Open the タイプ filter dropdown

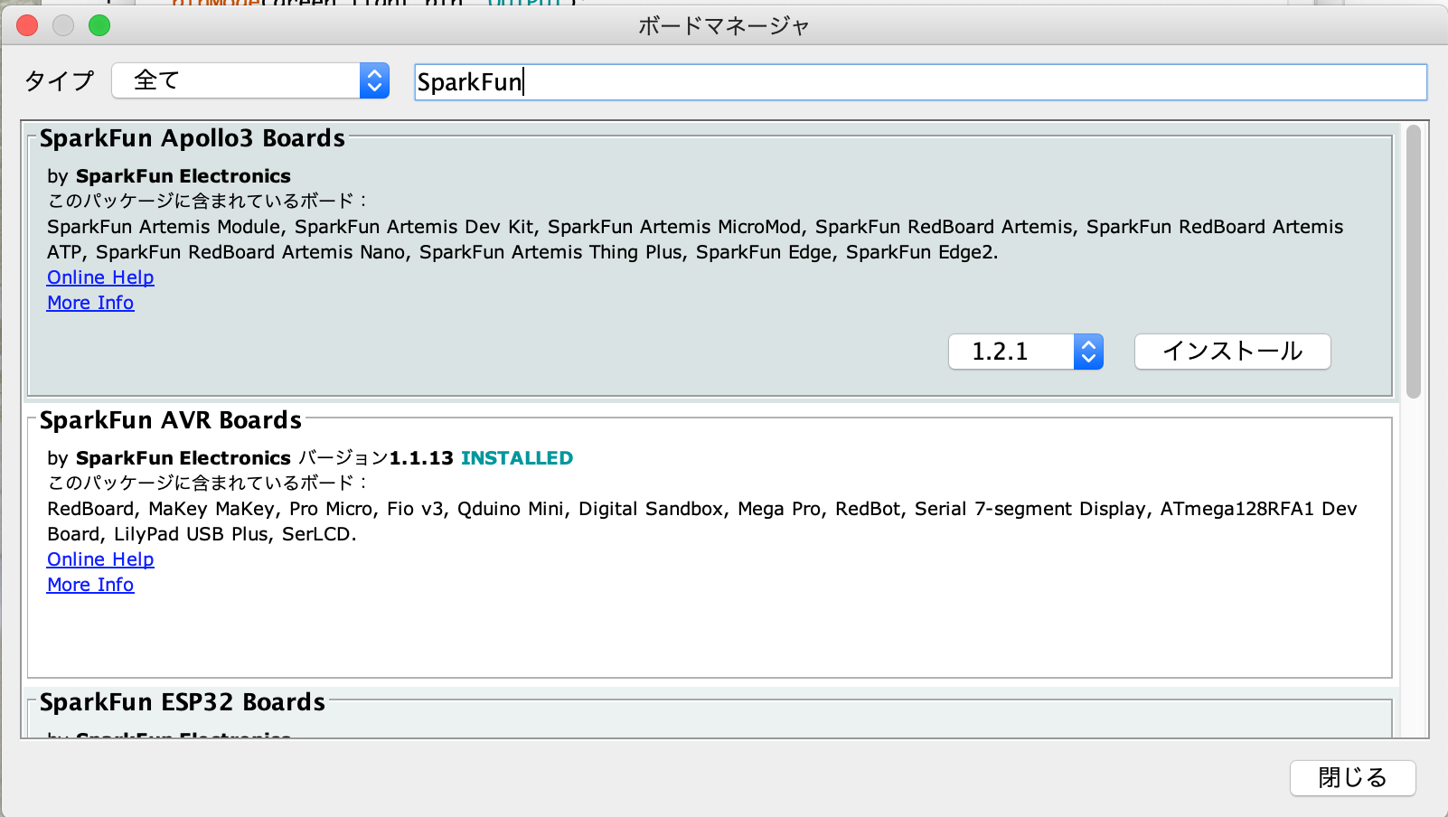250,80
